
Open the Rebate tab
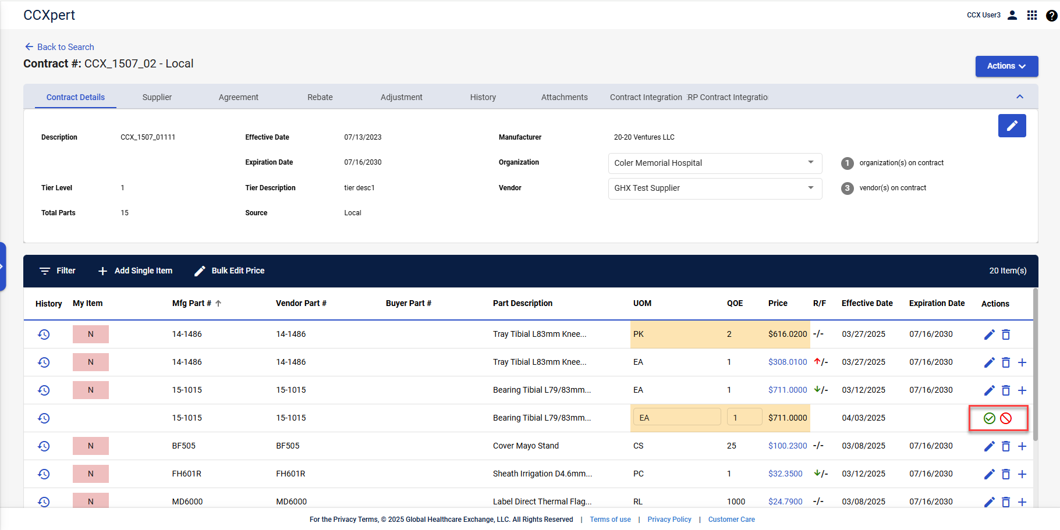click(320, 97)
